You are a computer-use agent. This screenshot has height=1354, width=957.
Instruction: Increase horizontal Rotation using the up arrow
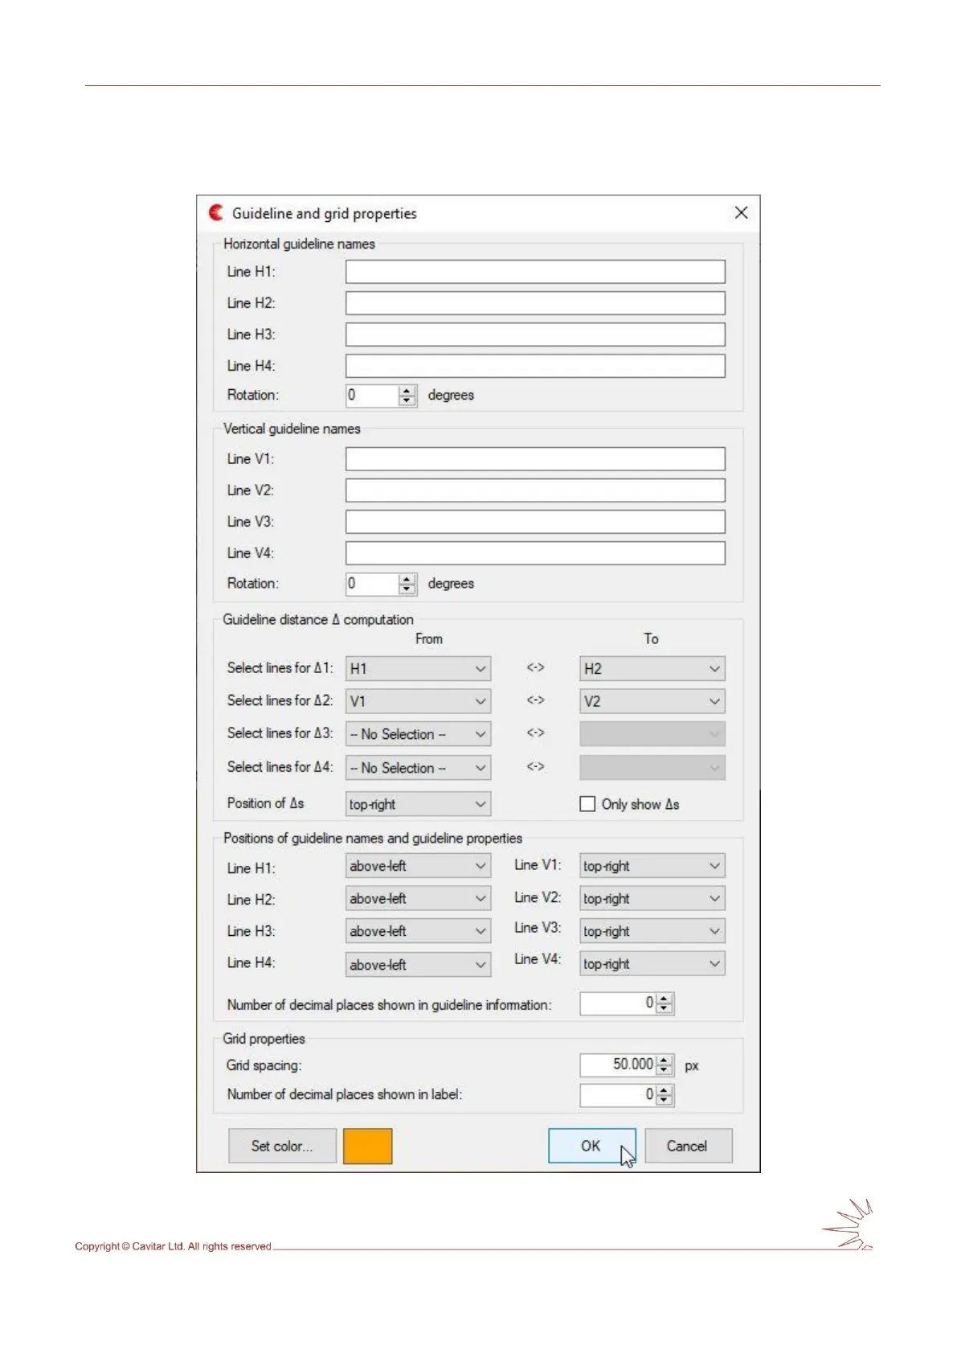(x=407, y=391)
